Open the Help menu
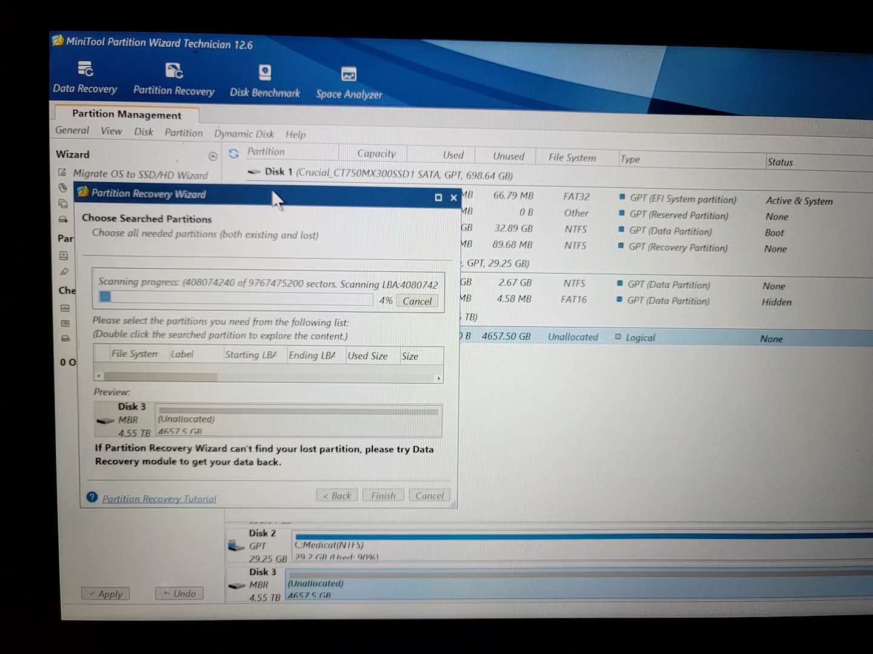 tap(295, 134)
